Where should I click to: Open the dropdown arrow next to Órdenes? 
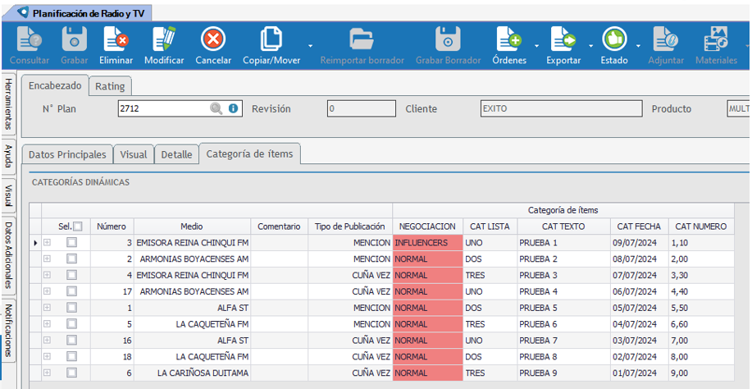tap(536, 46)
